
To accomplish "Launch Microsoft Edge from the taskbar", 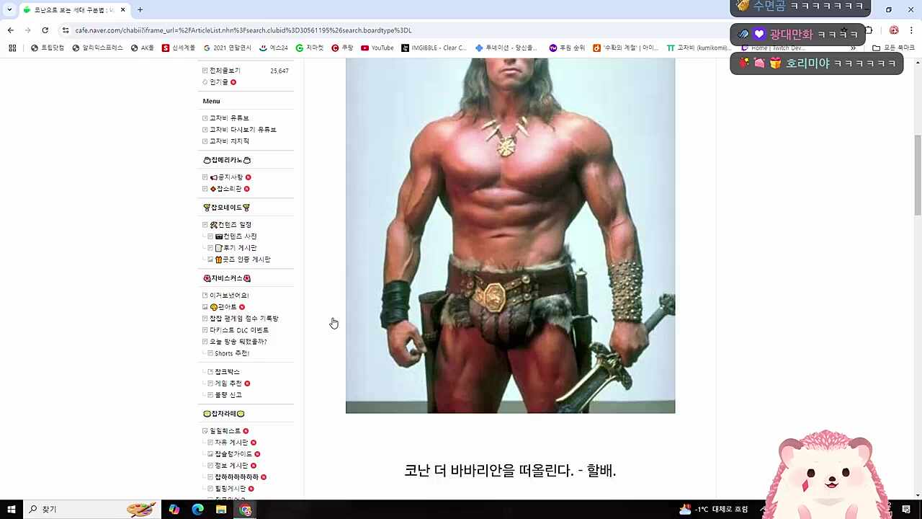I will 197,510.
